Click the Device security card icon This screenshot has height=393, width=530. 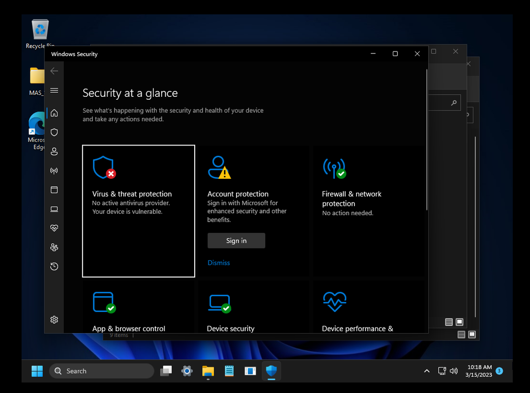220,304
